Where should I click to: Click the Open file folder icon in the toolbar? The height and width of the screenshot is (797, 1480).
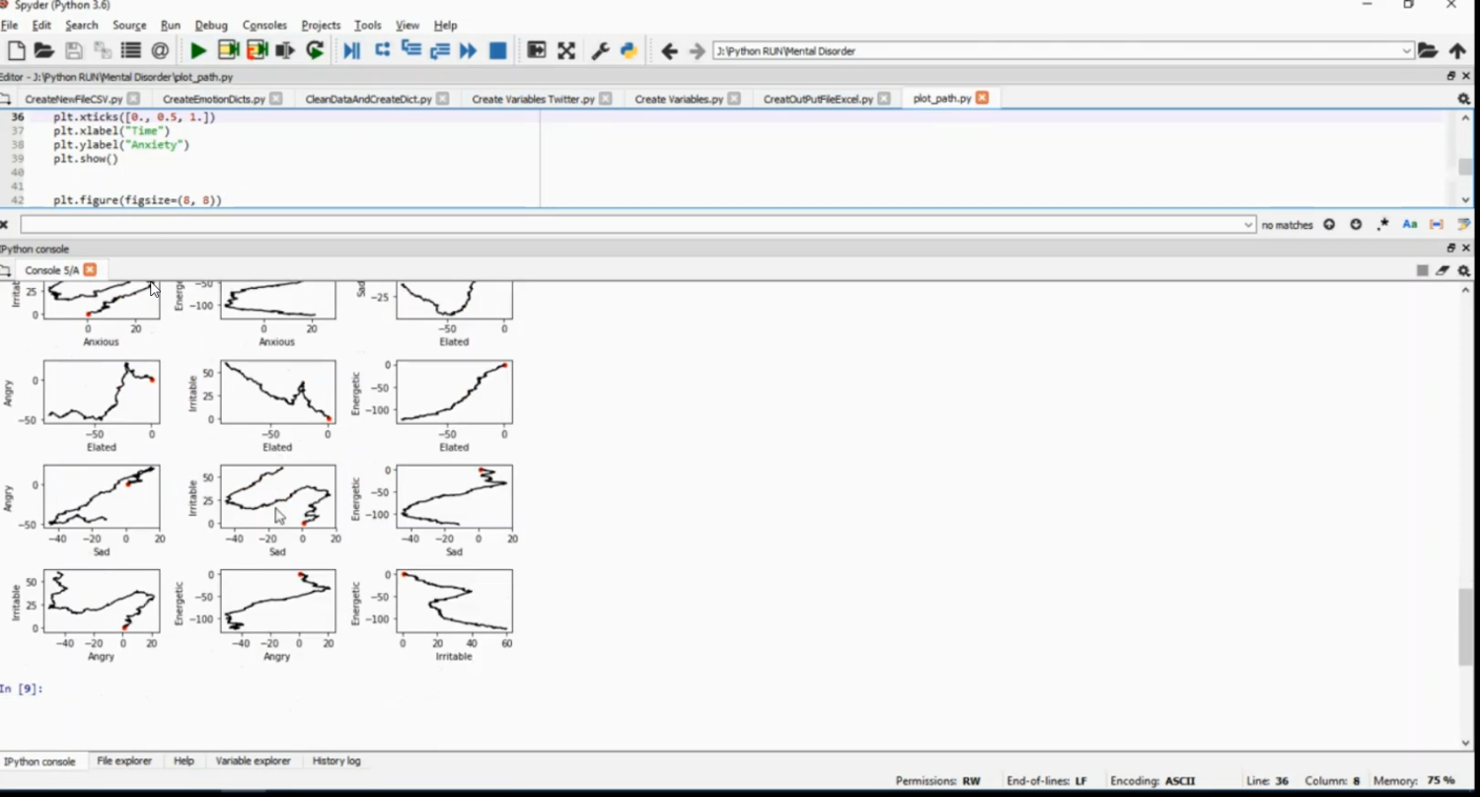coord(43,51)
